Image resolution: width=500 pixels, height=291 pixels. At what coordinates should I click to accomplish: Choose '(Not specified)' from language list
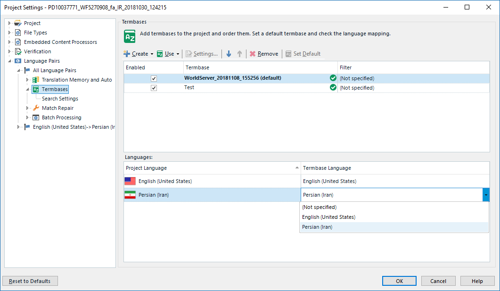point(319,207)
